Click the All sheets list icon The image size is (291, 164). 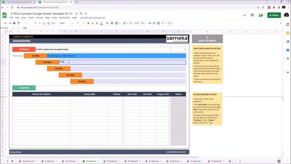point(12,161)
